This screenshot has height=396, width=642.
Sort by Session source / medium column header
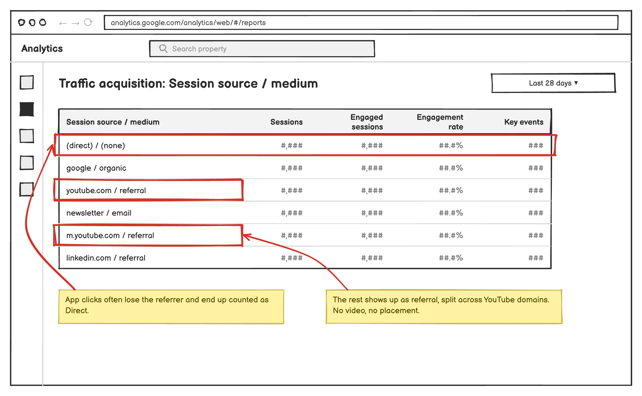pos(113,122)
